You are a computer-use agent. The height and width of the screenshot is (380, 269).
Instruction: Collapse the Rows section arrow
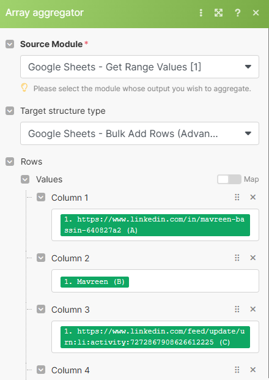point(10,162)
